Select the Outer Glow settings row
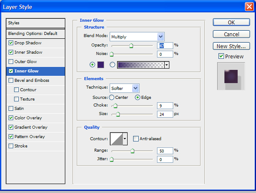Viewport: 256px width, 193px height. click(35, 62)
